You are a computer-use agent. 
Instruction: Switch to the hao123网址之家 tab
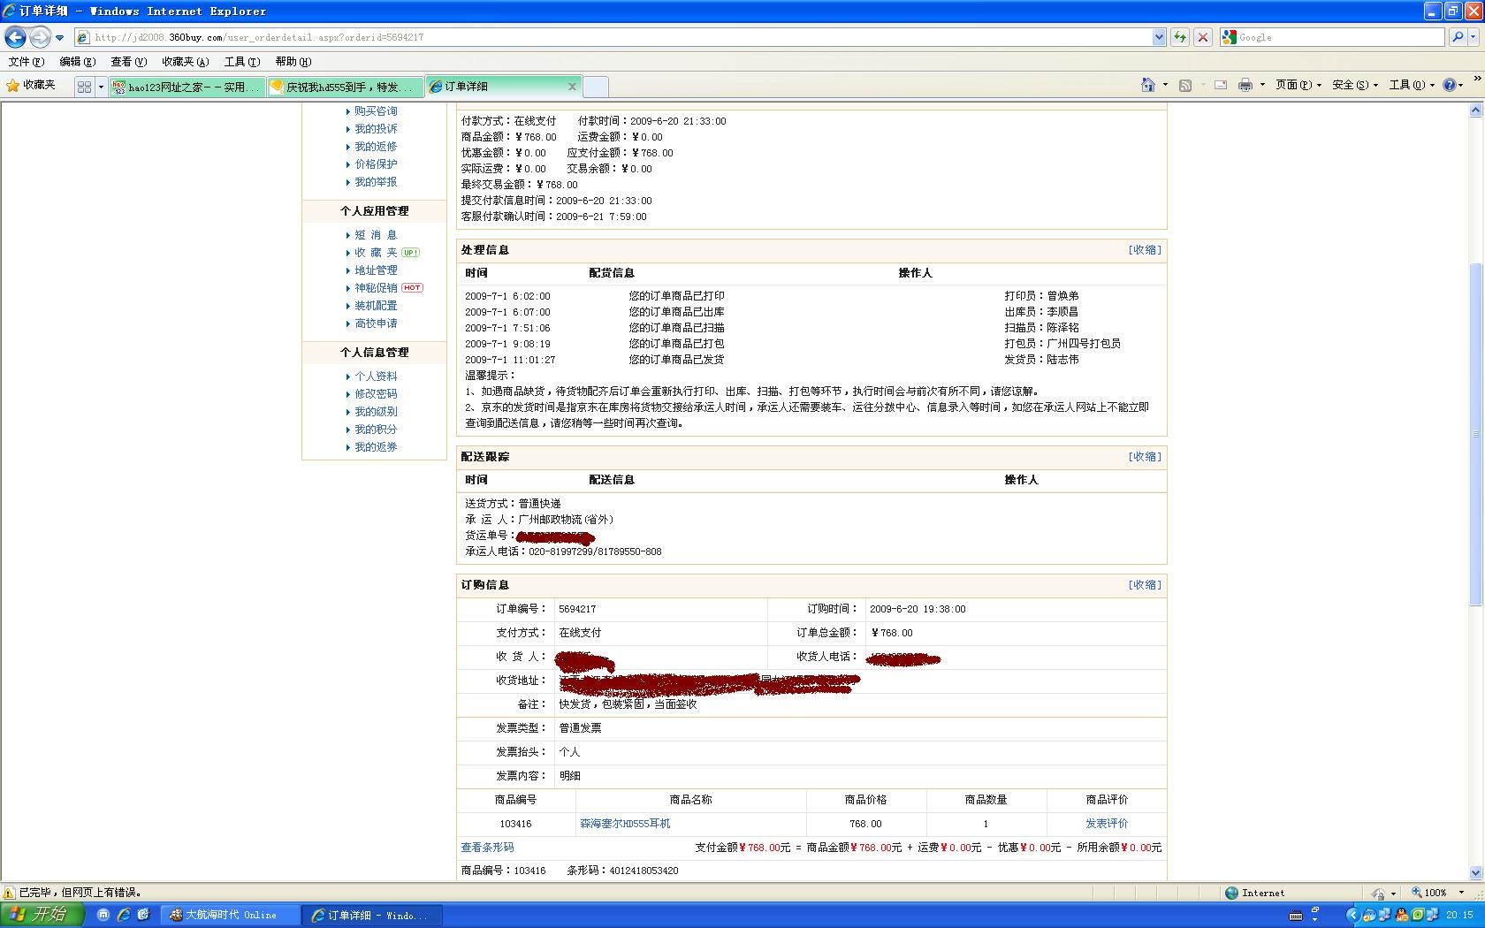coord(187,87)
